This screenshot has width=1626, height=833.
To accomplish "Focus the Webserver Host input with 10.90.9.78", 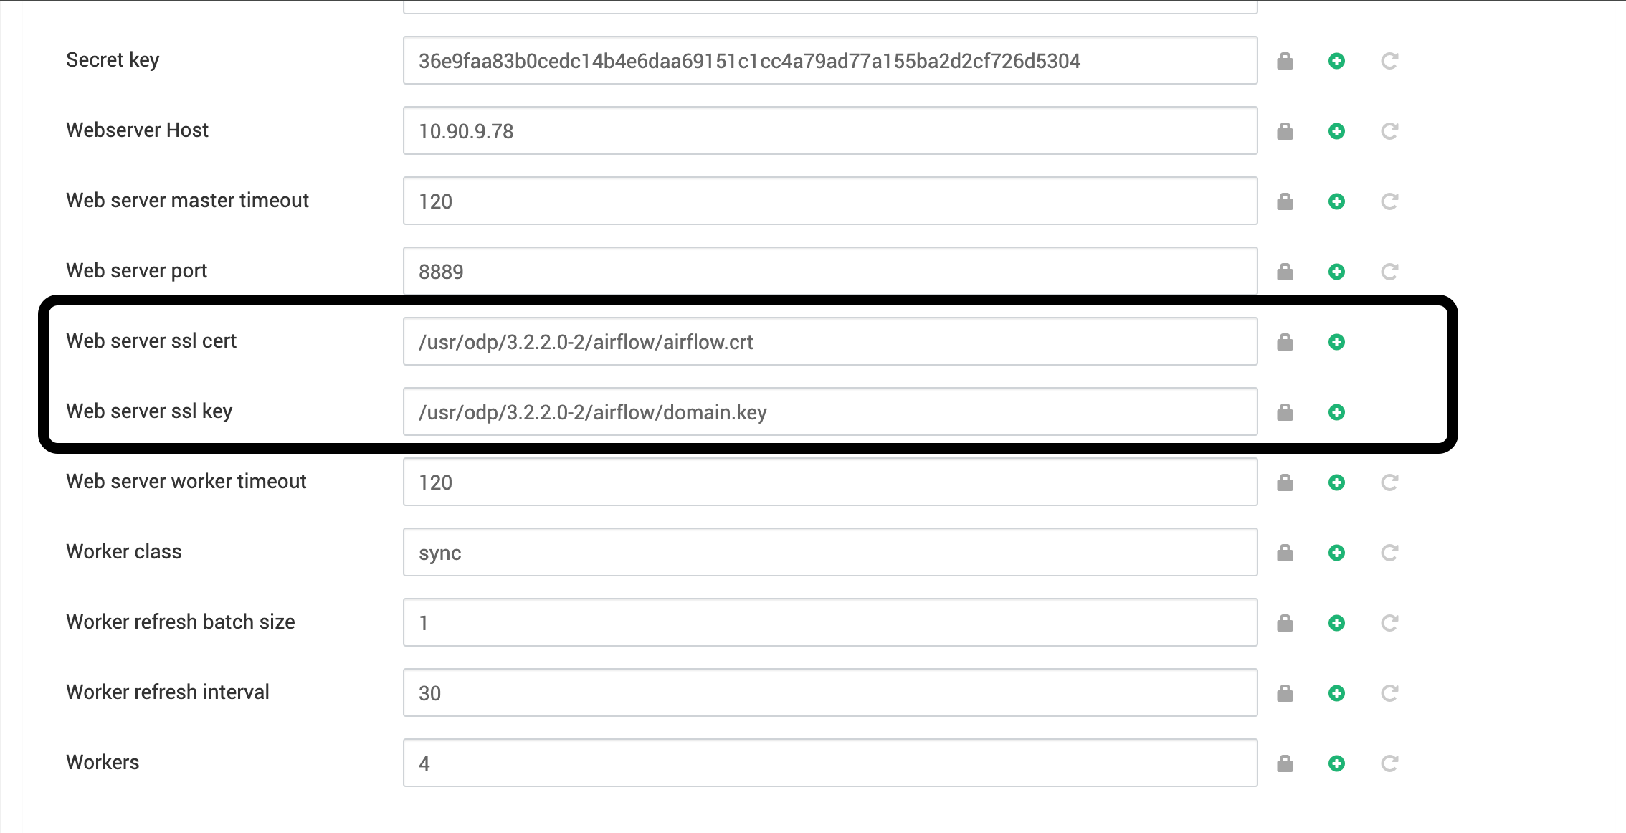I will click(x=830, y=130).
